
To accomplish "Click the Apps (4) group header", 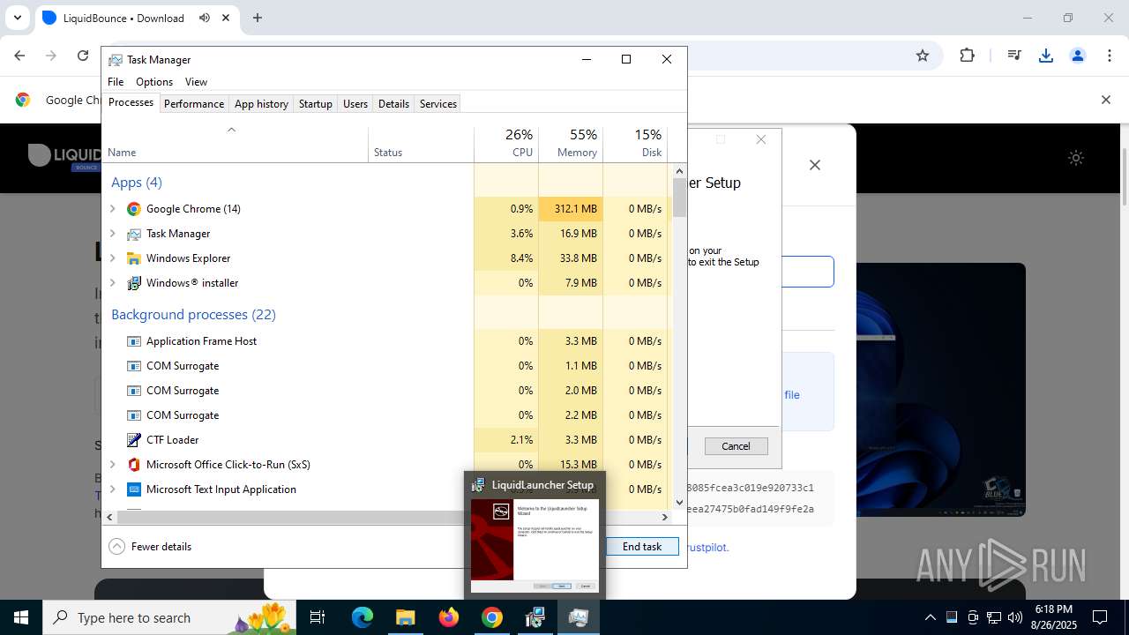I will [137, 183].
